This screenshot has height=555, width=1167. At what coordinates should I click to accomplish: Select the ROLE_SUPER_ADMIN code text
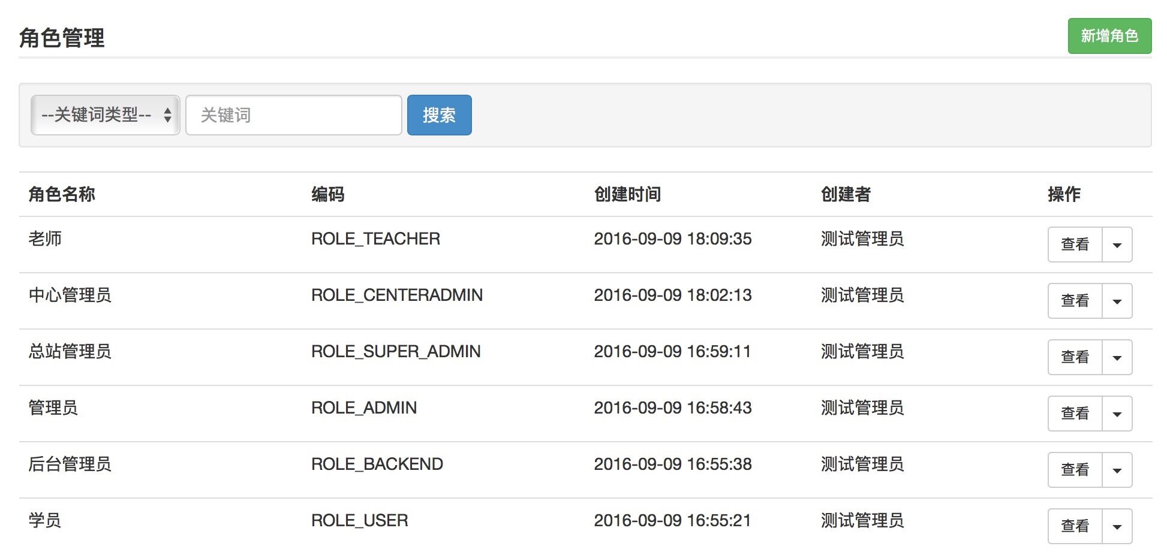pos(396,351)
